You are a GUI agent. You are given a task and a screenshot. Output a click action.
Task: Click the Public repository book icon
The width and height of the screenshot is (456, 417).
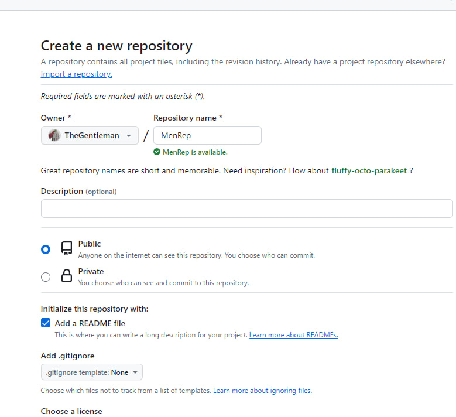[x=67, y=248]
